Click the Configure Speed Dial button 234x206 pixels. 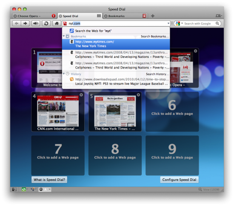coord(179,180)
